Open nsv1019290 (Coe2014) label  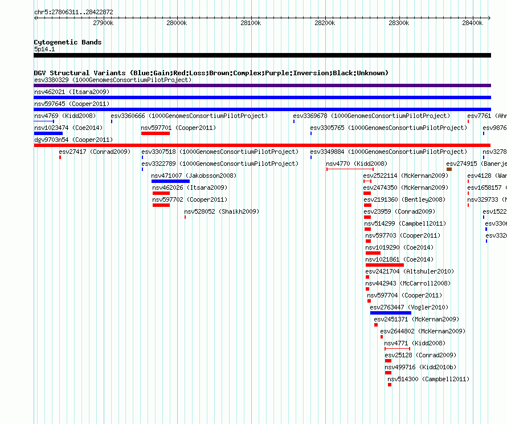[400, 247]
